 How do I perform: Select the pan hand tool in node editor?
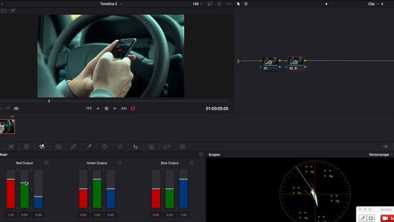tap(246, 4)
